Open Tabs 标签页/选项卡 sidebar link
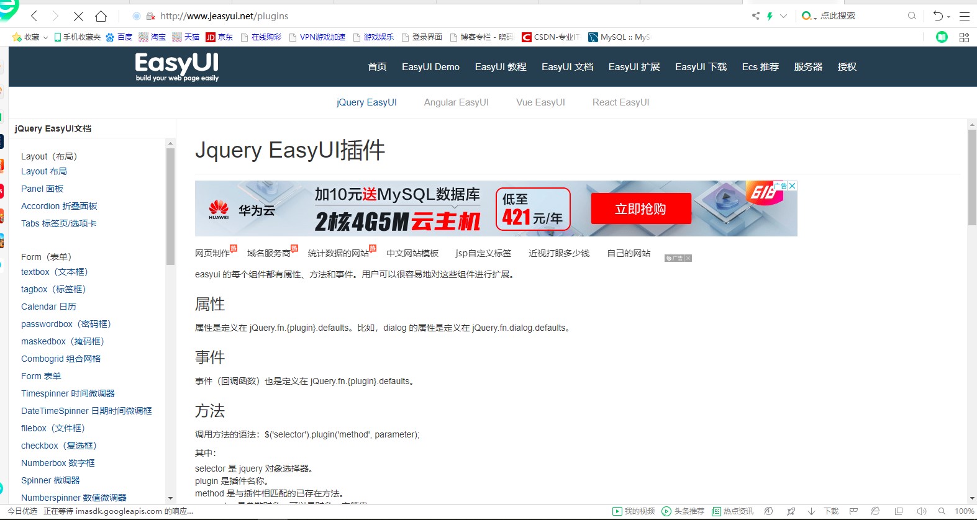 58,223
